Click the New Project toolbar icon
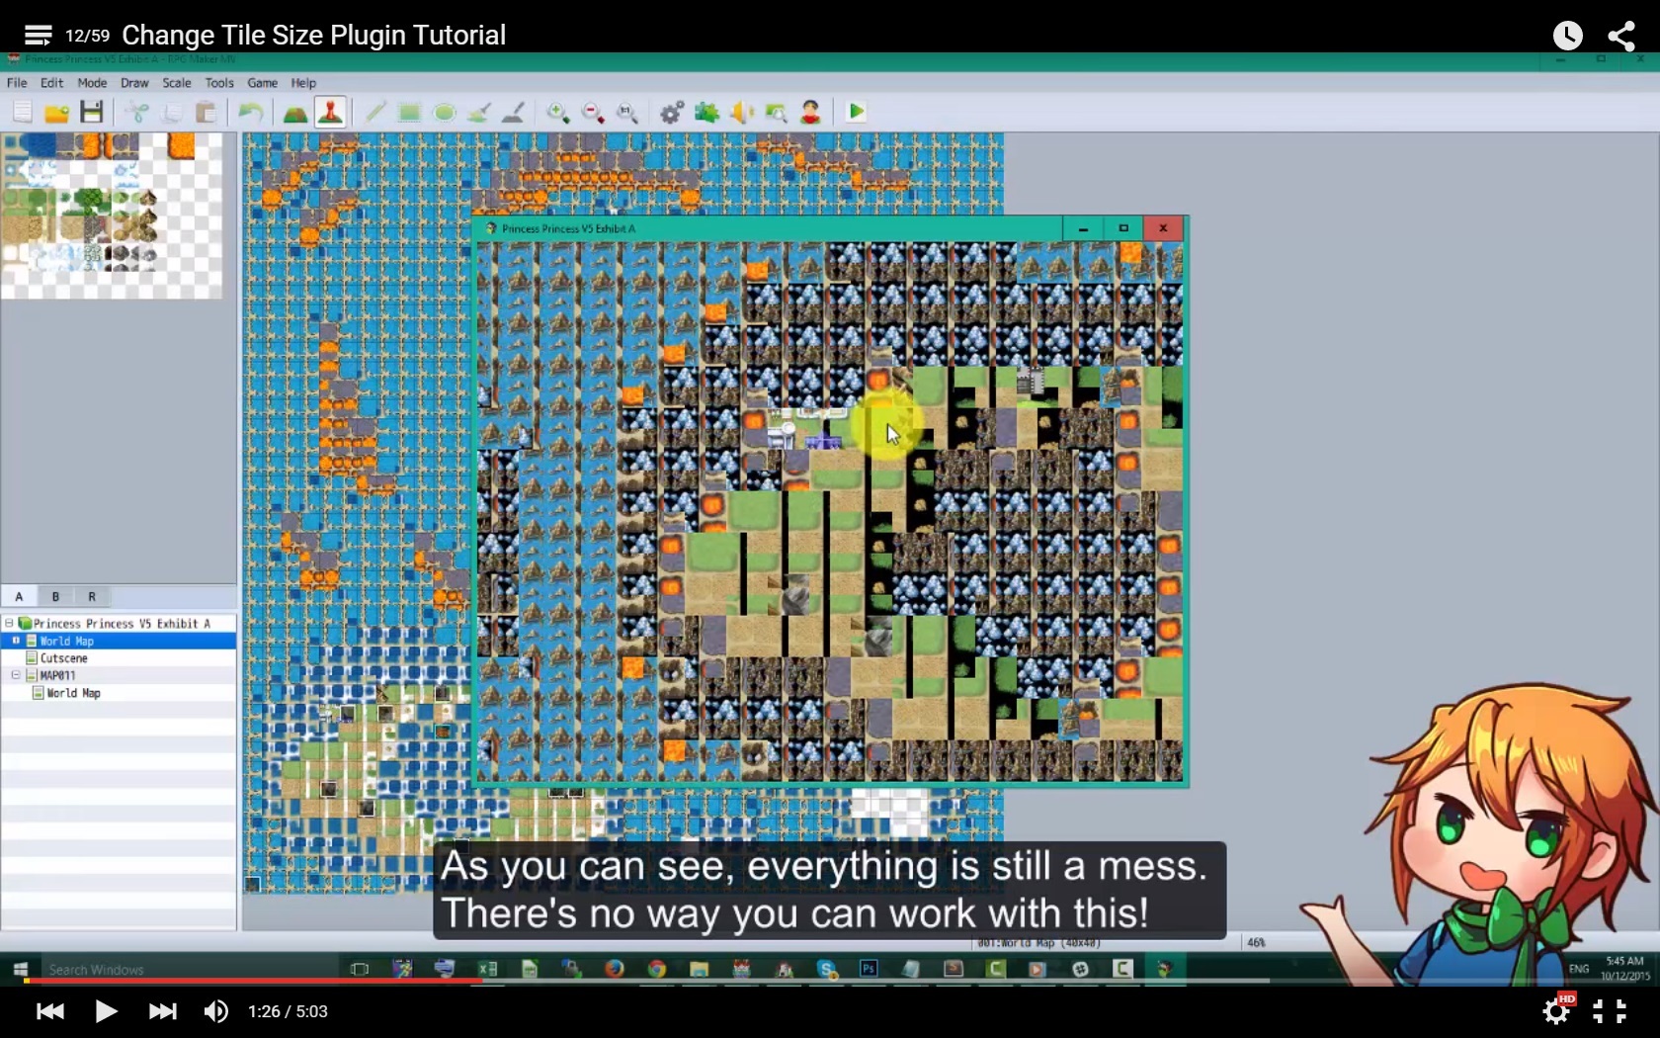The width and height of the screenshot is (1660, 1038). (x=22, y=112)
